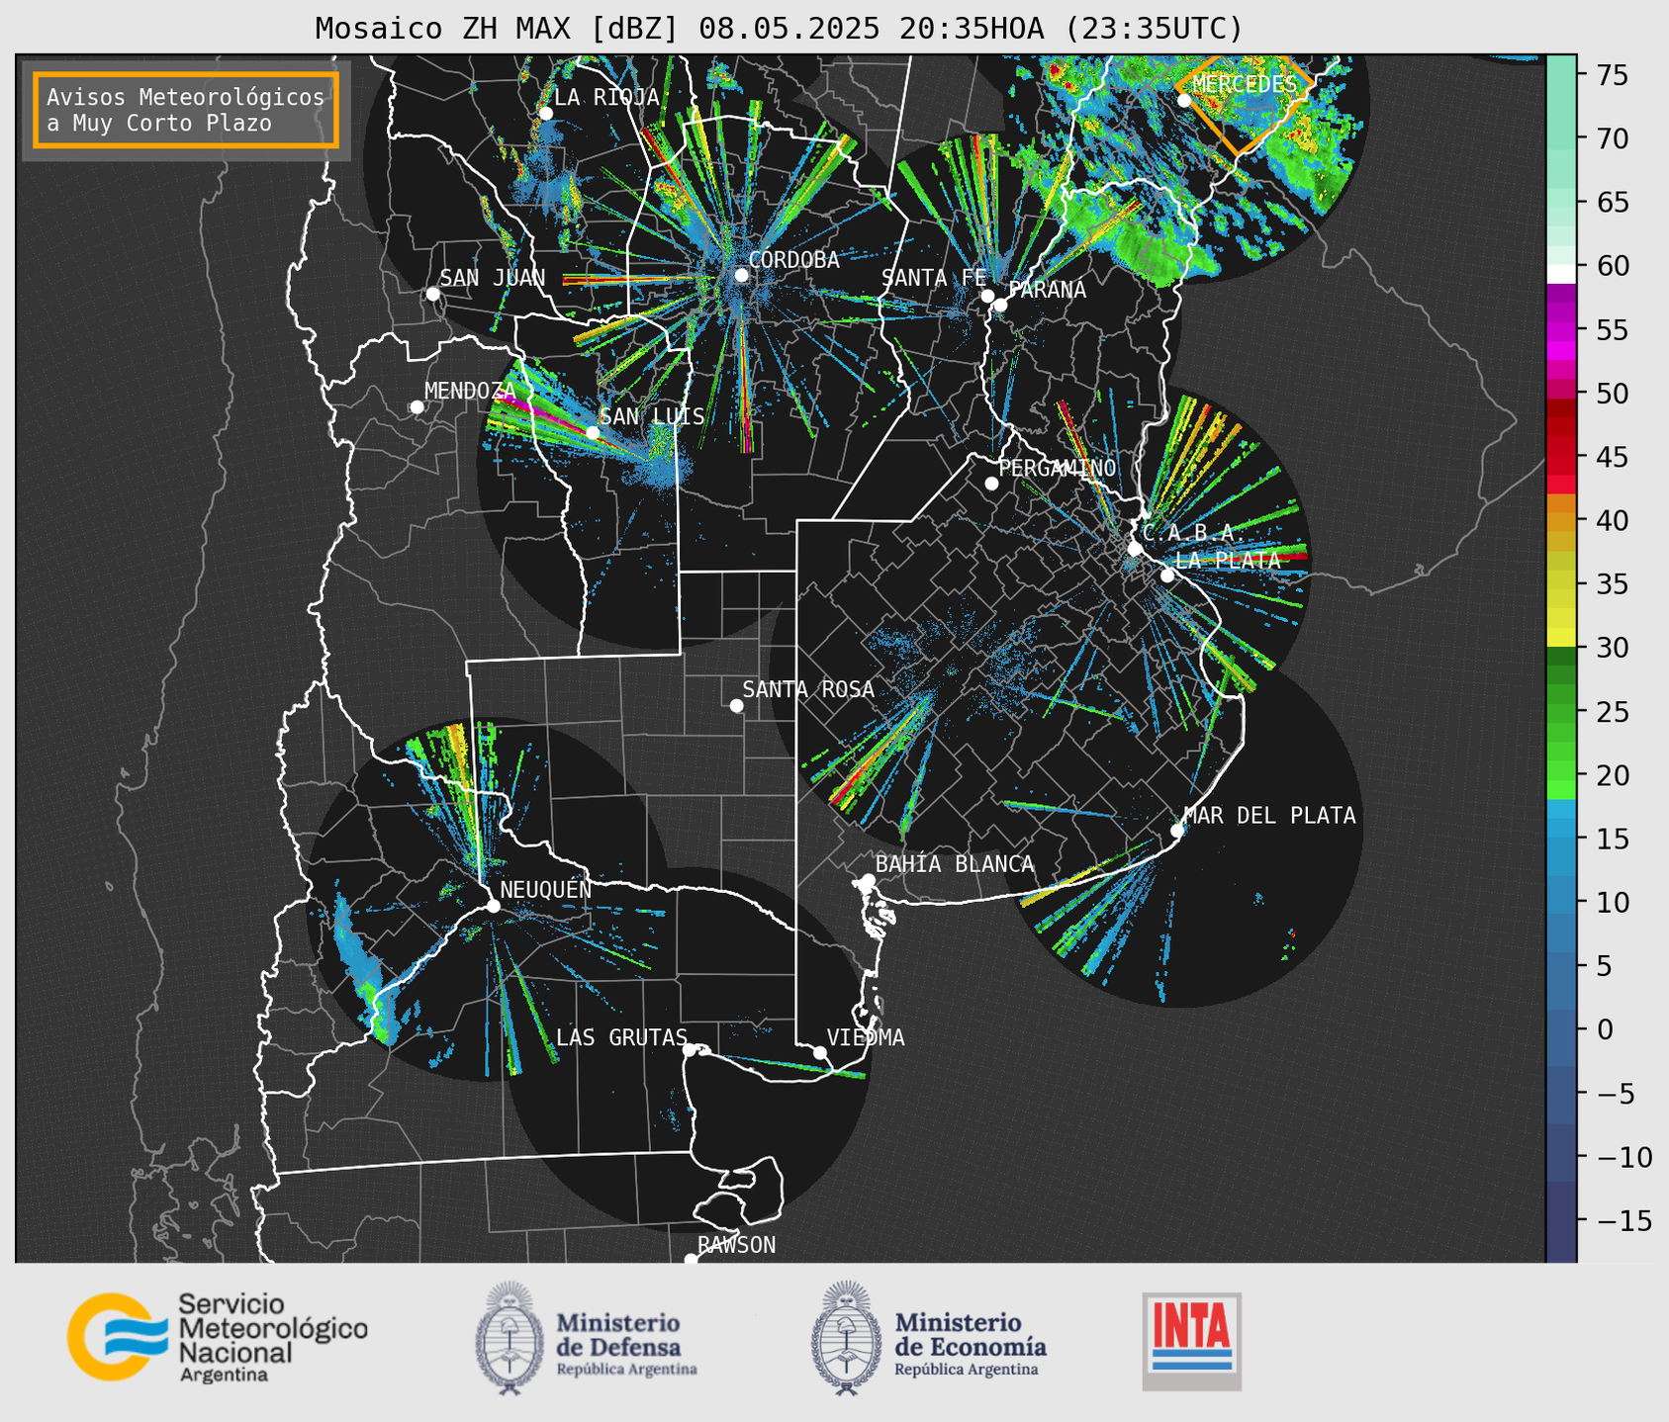Click the La Plata marker dot

1167,576
